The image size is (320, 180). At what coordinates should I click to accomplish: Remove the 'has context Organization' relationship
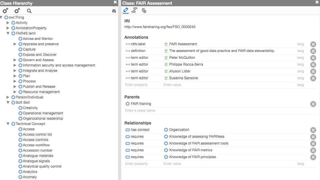click(x=313, y=130)
